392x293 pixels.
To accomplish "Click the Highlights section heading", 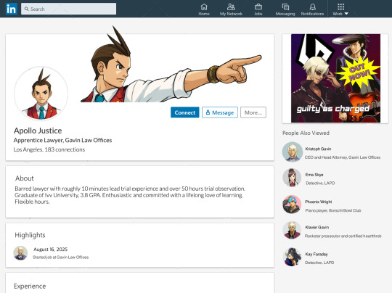I will click(x=30, y=235).
